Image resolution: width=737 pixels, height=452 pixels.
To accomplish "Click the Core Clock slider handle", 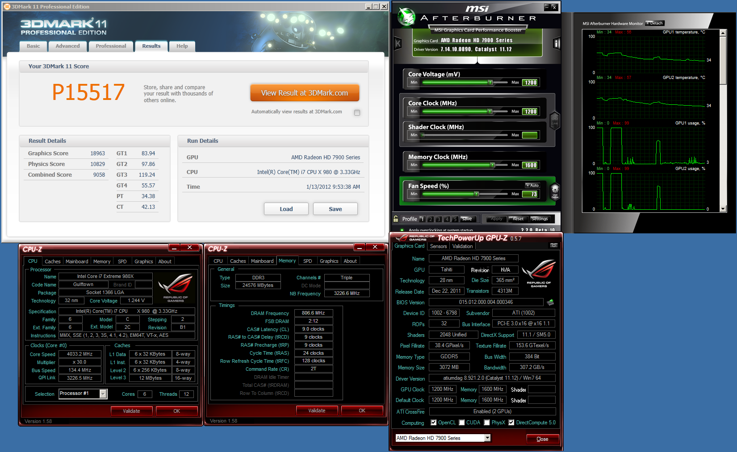I will 490,112.
